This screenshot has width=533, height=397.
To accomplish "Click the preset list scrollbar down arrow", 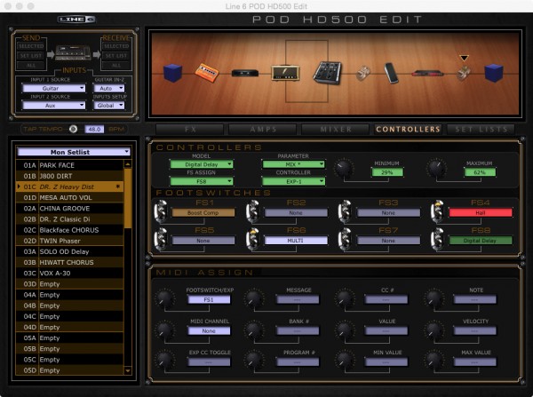I will click(x=128, y=370).
